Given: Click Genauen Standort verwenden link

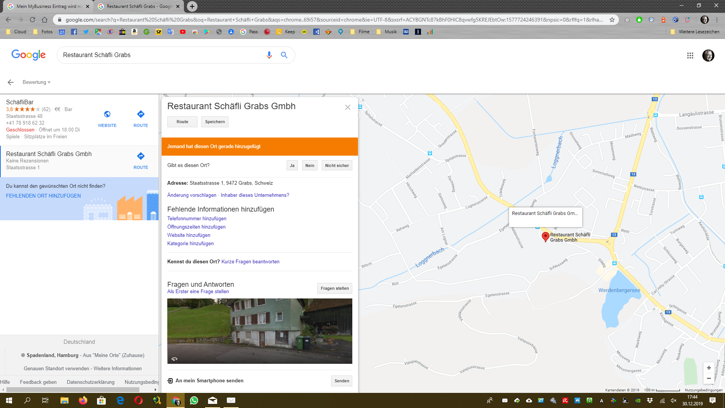Looking at the screenshot, I should 56,368.
